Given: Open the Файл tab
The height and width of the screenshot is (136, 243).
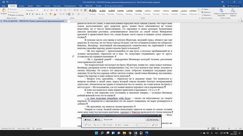Looking at the screenshot, I should pos(4,6).
